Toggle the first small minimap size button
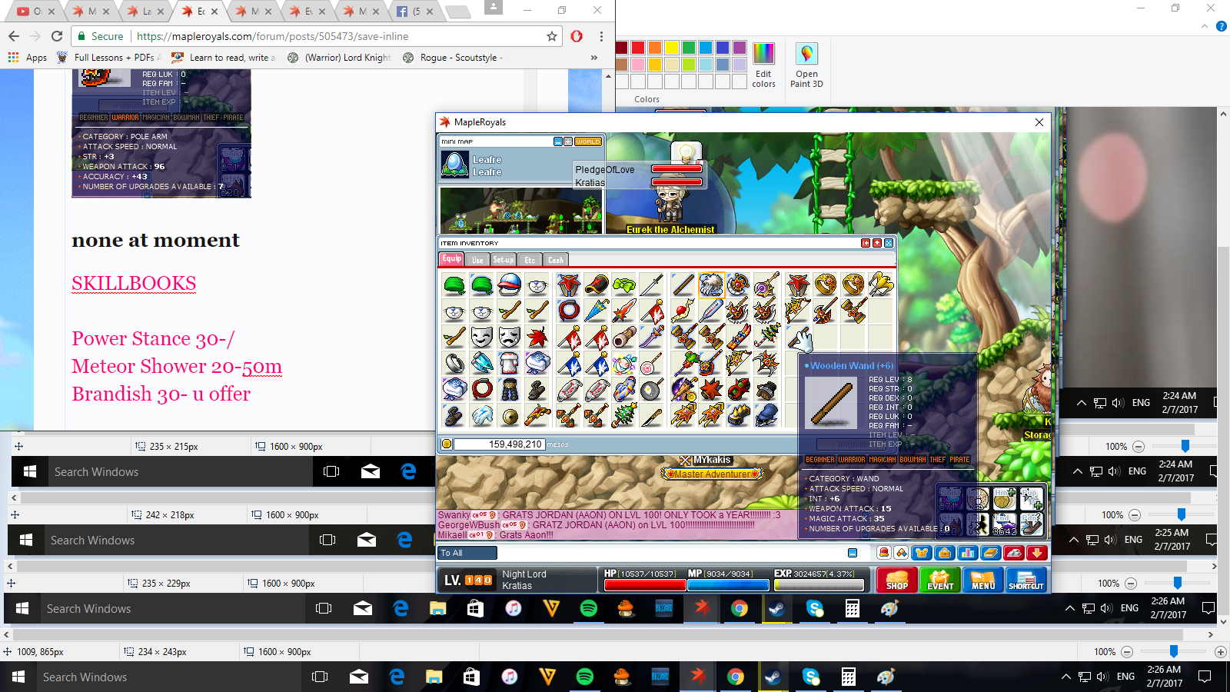The height and width of the screenshot is (692, 1230). (558, 141)
